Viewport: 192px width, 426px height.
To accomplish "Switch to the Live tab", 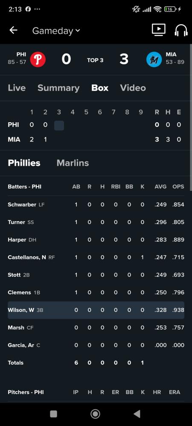I will click(17, 88).
